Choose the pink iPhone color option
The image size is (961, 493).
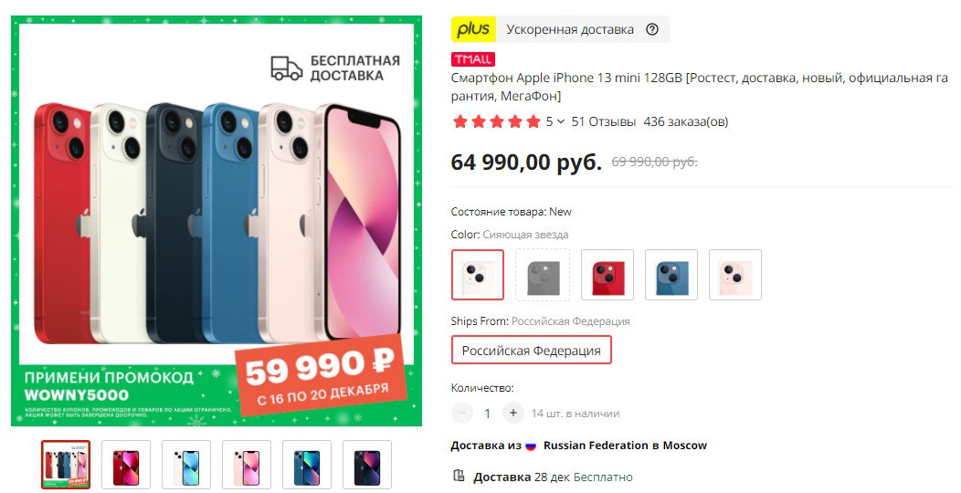[x=734, y=275]
